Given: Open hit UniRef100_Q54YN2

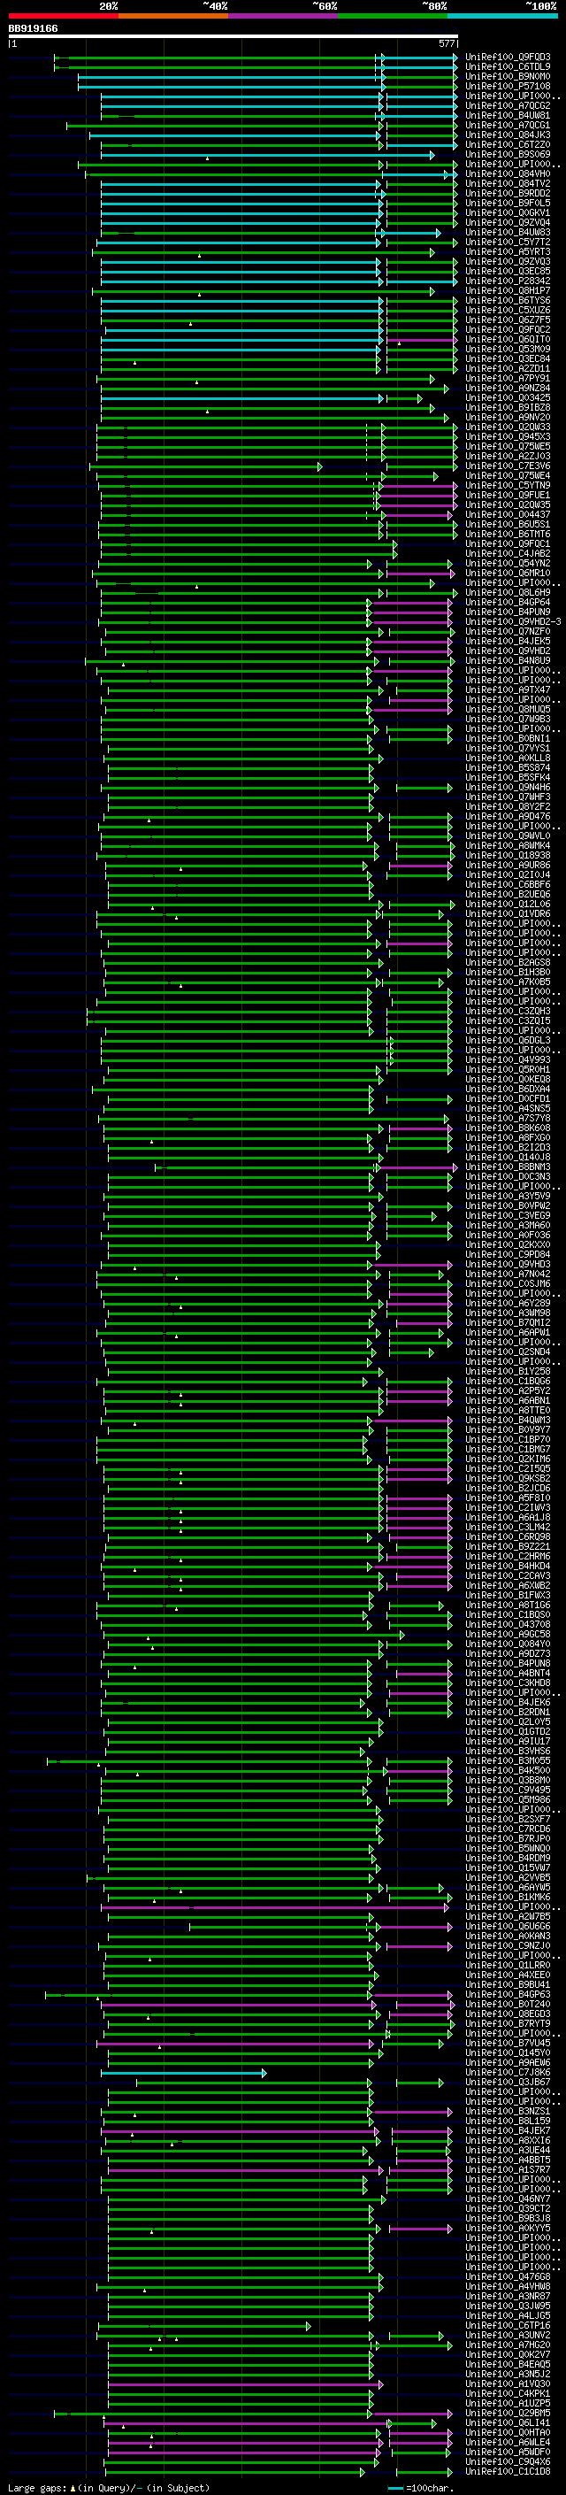Looking at the screenshot, I should pyautogui.click(x=508, y=563).
